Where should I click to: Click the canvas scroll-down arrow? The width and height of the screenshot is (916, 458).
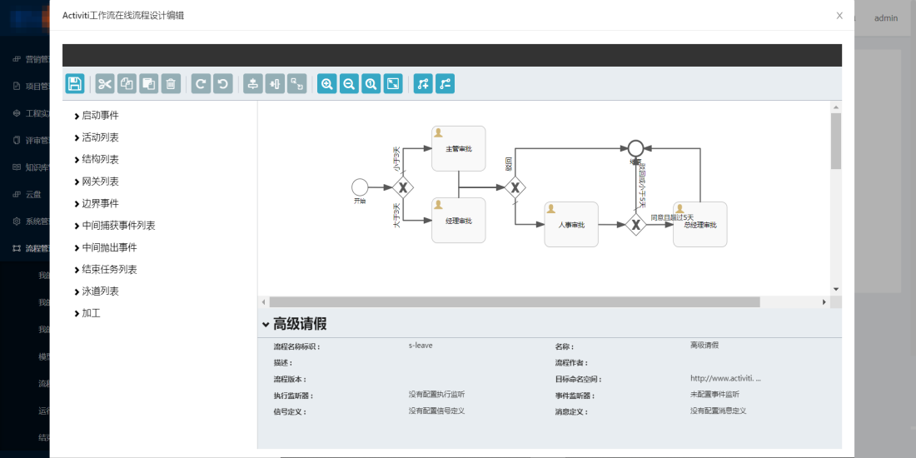pyautogui.click(x=836, y=289)
